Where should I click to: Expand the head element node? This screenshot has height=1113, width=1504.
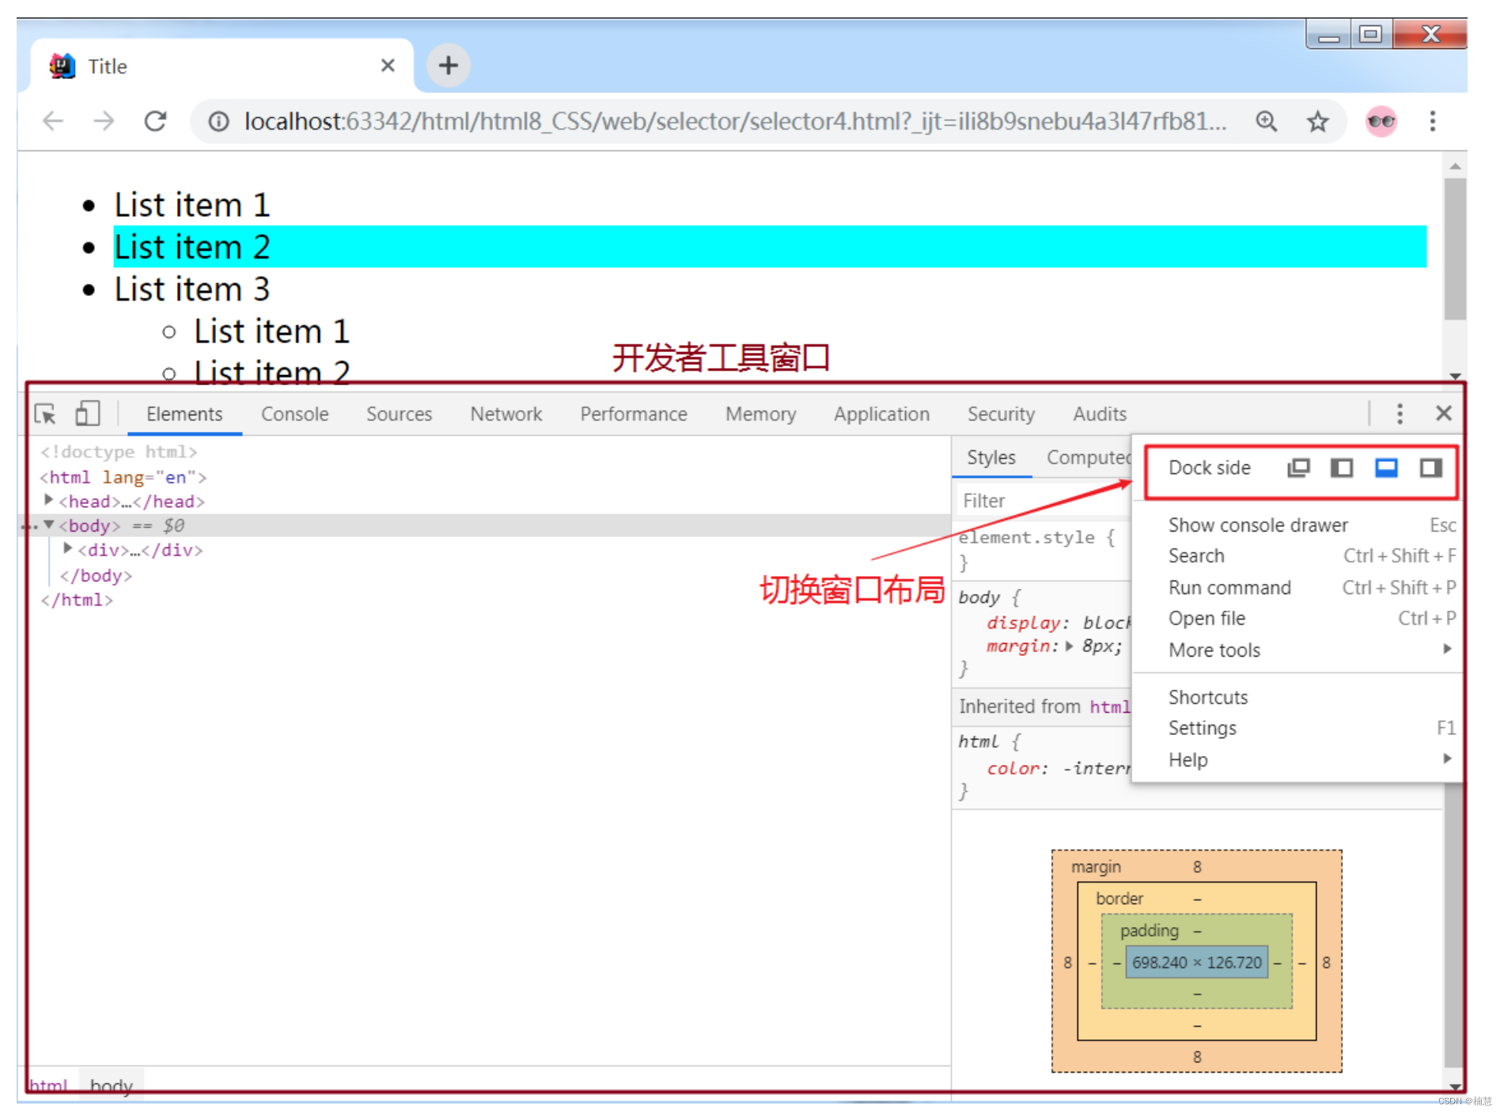click(x=48, y=500)
